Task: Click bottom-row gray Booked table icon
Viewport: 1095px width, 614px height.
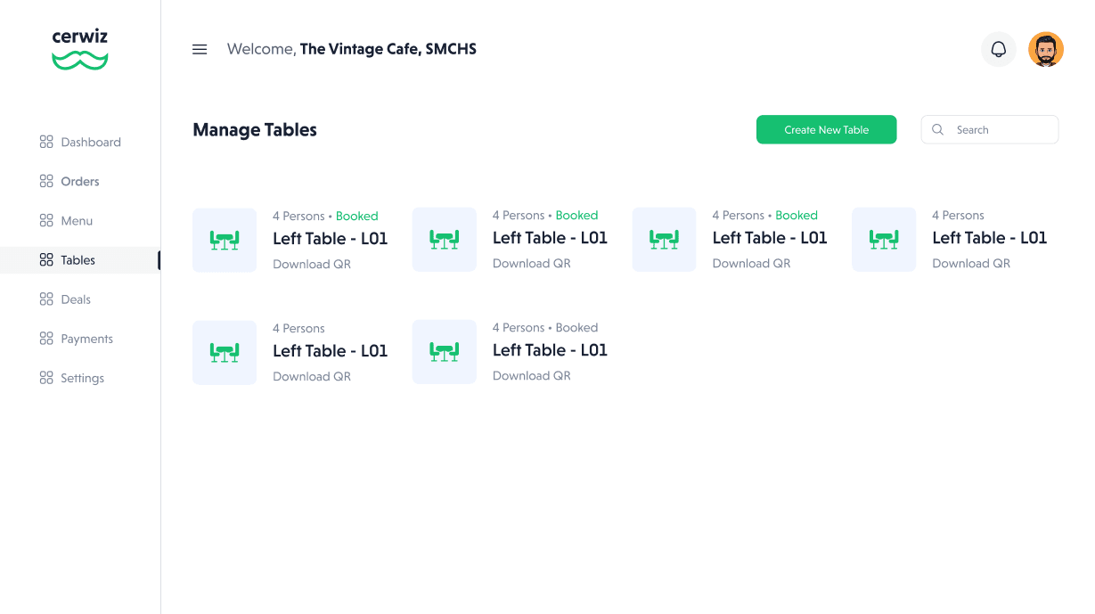Action: coord(445,352)
